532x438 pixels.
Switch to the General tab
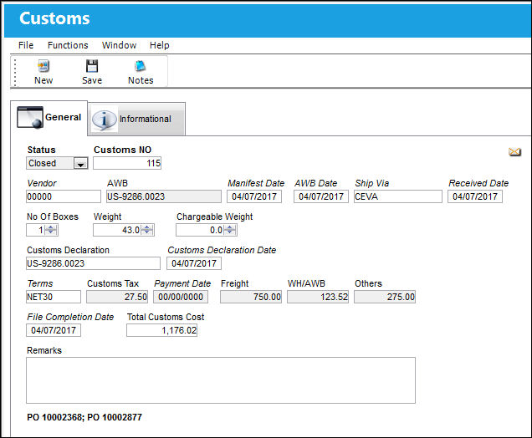[x=49, y=117]
